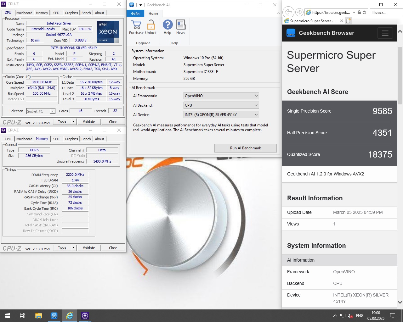
Task: Open the notification center icon
Action: tap(393, 316)
